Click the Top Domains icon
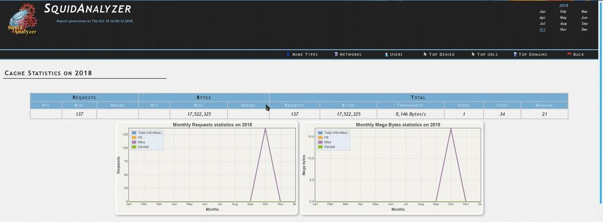 coord(515,55)
